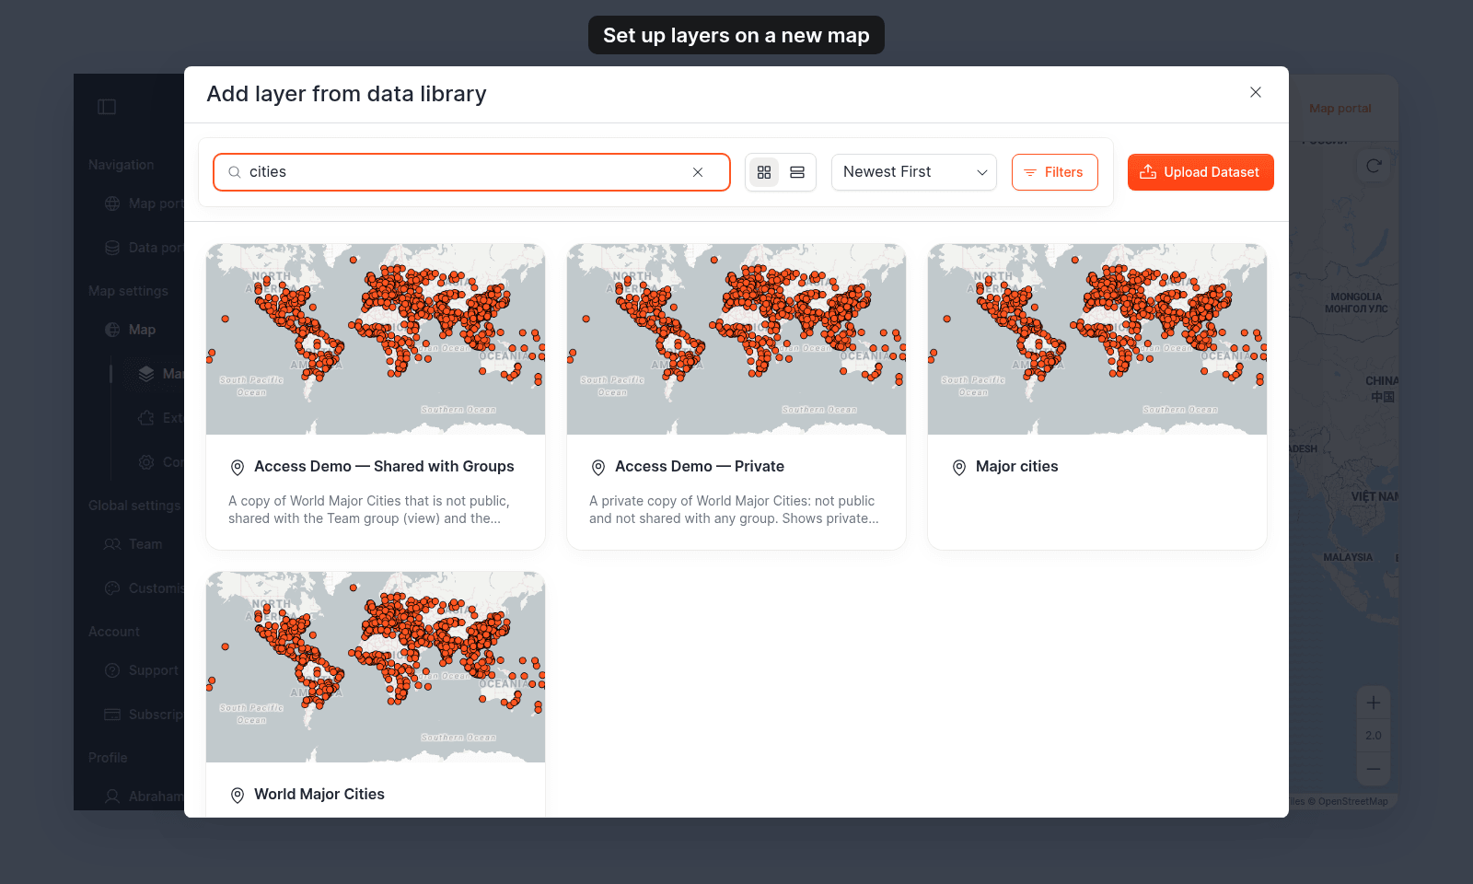
Task: Click pin icon beside Major cities
Action: [959, 468]
